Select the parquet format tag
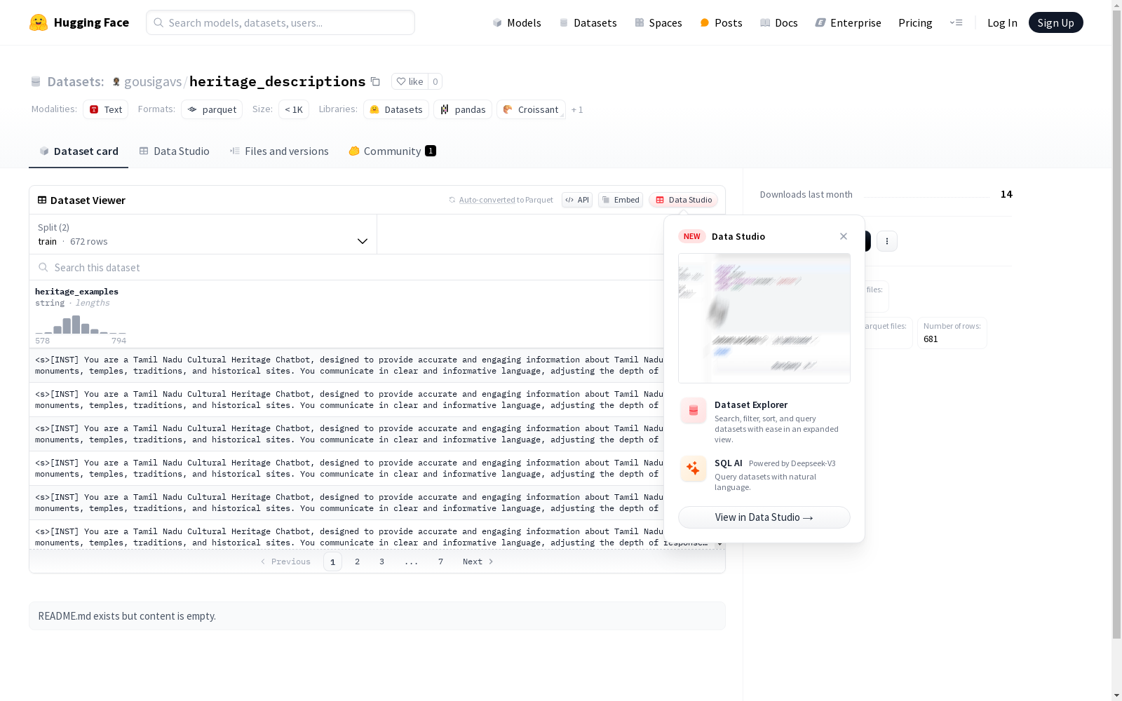The image size is (1122, 701). pyautogui.click(x=212, y=109)
